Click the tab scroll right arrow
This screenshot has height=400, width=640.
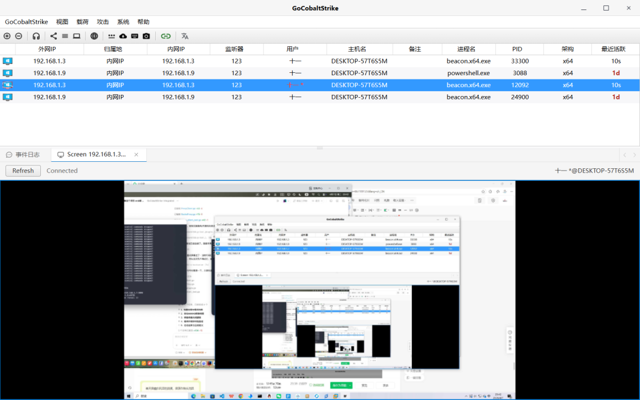pos(634,155)
